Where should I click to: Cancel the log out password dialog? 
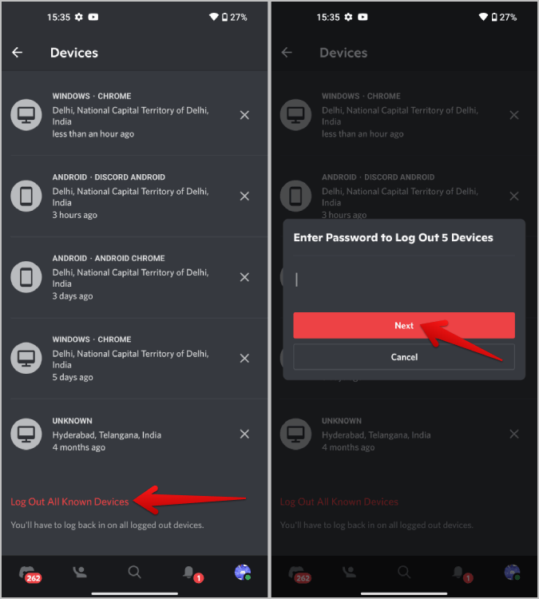(404, 357)
